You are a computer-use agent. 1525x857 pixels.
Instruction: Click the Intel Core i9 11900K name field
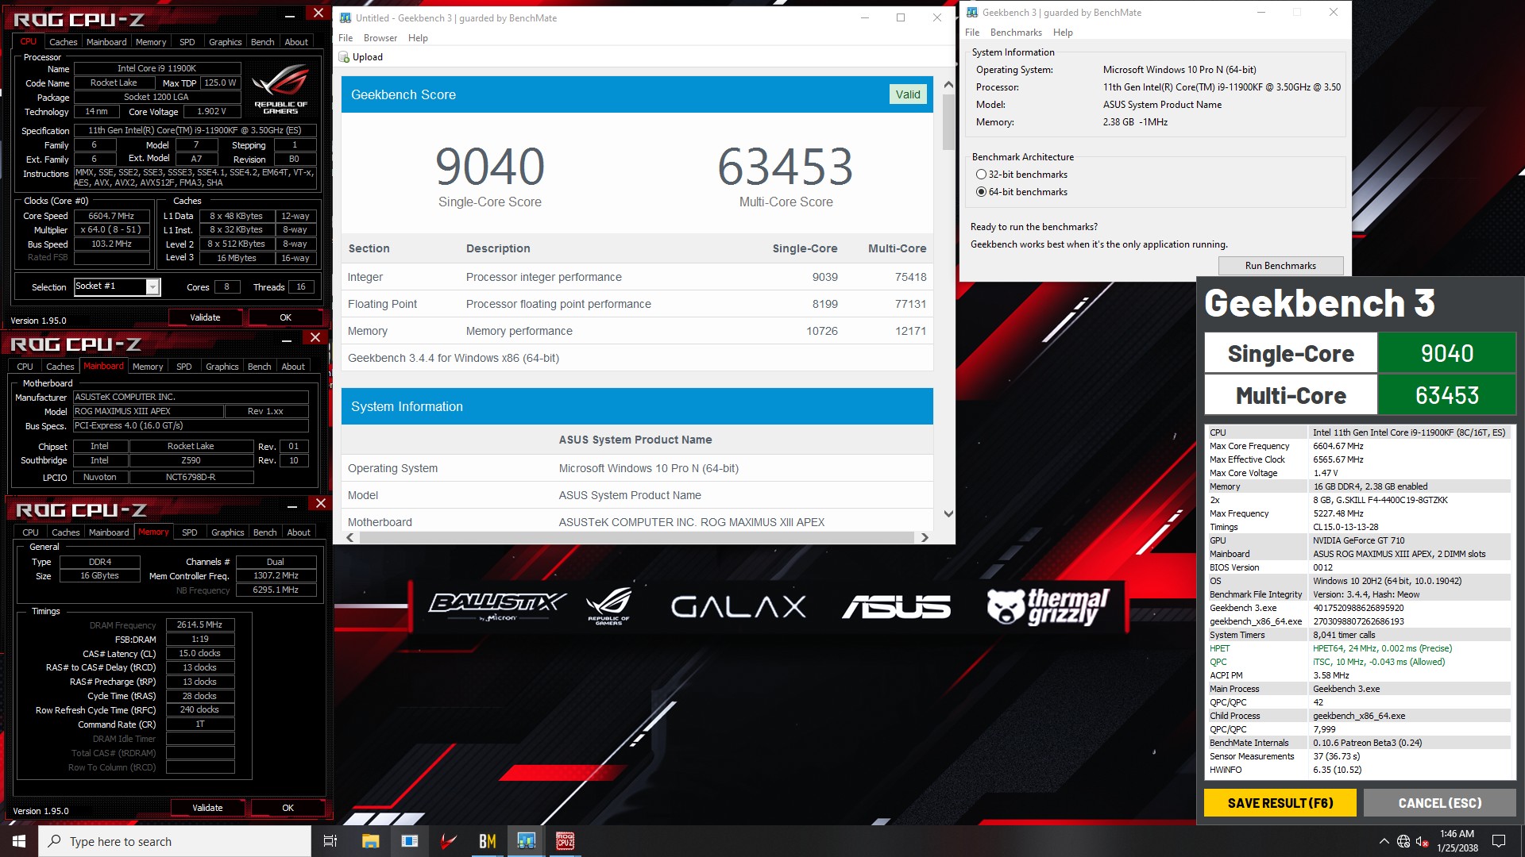tap(156, 68)
